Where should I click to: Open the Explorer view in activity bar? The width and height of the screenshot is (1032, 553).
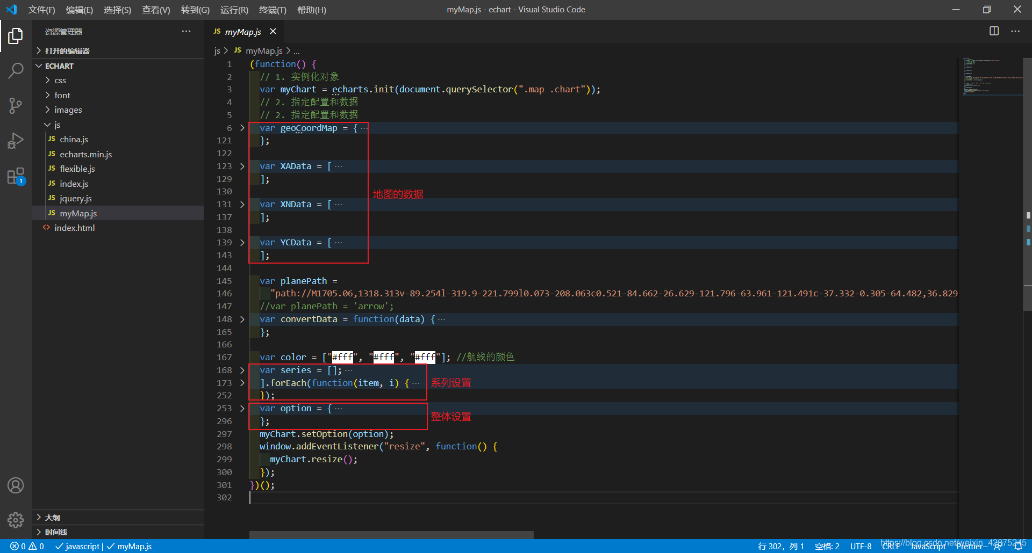pyautogui.click(x=16, y=36)
